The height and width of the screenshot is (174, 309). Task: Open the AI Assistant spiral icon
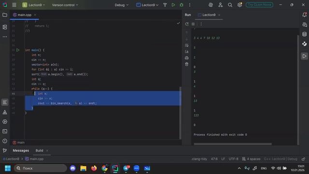(211, 5)
